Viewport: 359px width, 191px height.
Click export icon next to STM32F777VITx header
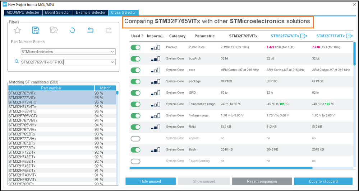click(x=349, y=36)
